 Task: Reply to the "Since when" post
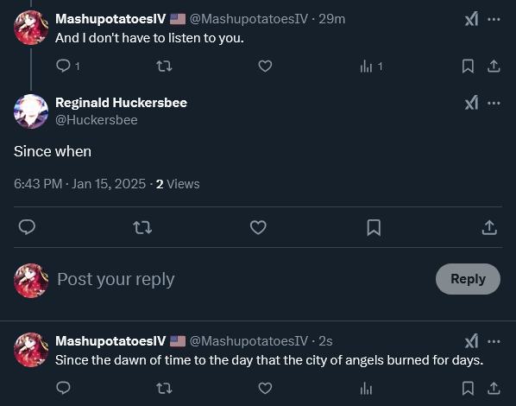click(x=27, y=227)
